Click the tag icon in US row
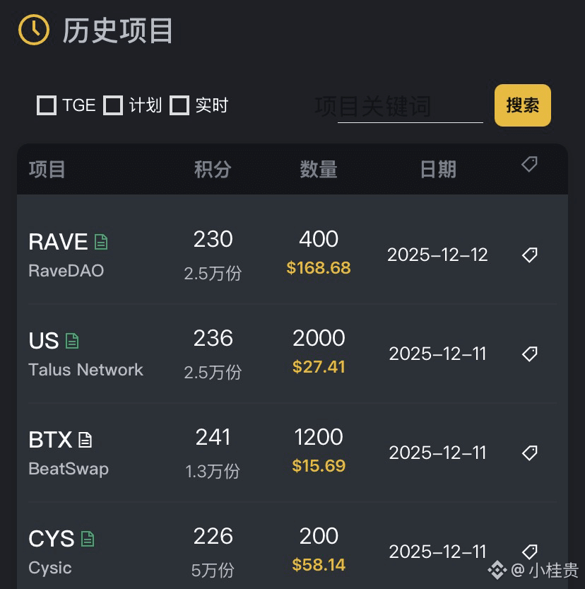The height and width of the screenshot is (589, 585). 530,354
